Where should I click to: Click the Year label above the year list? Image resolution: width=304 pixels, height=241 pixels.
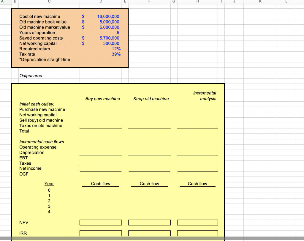(49, 184)
